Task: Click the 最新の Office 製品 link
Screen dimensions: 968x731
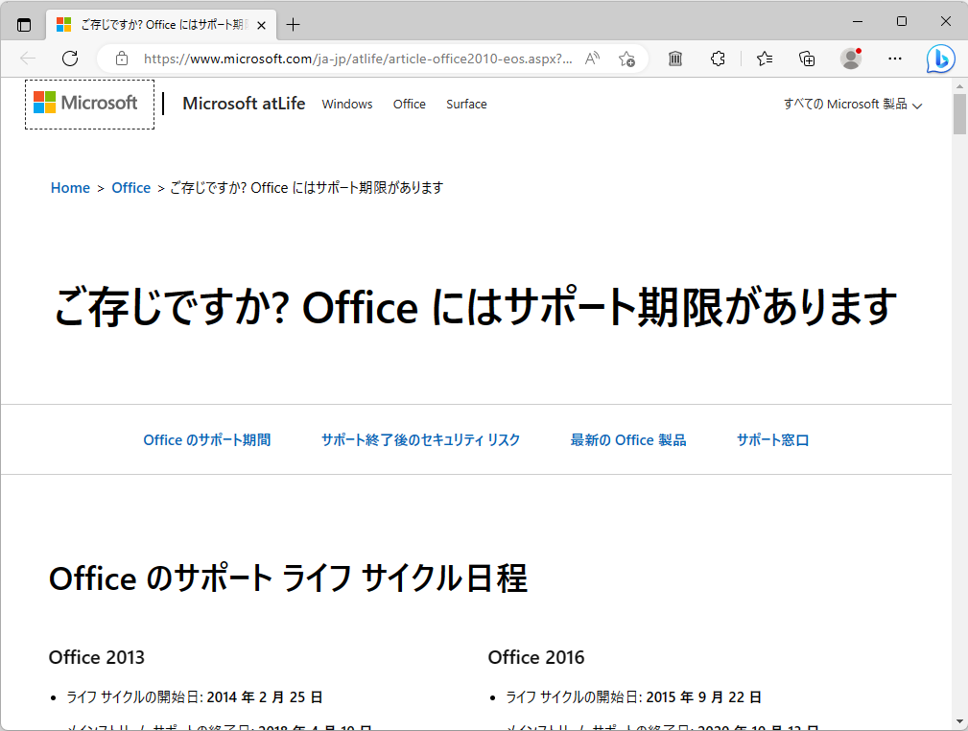Action: click(x=627, y=439)
